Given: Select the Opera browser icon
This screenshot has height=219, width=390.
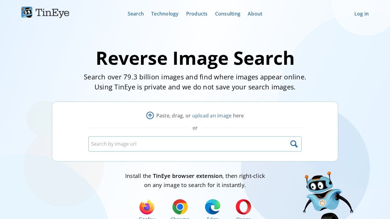Looking at the screenshot, I should [243, 207].
